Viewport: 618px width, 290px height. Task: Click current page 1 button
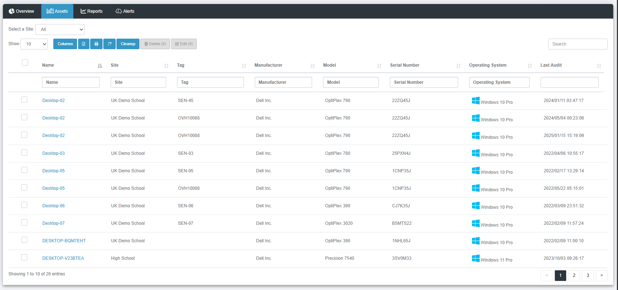pos(560,275)
